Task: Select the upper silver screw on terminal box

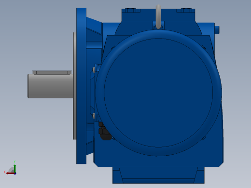Action: point(94,69)
